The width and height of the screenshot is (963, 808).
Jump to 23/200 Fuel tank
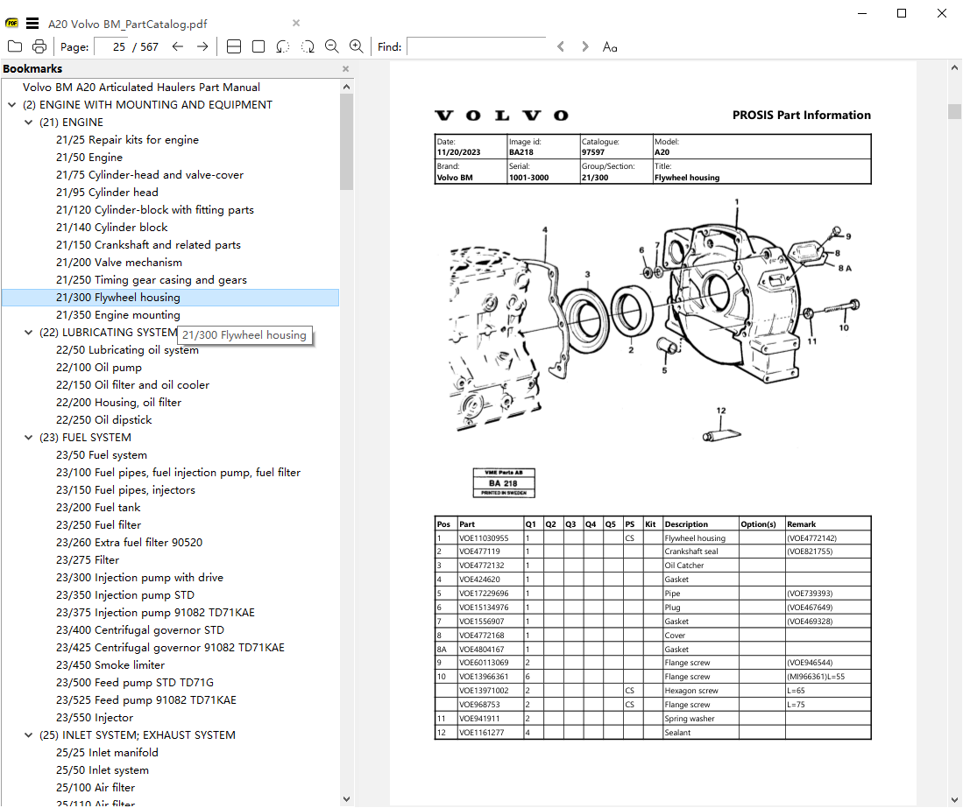click(x=98, y=508)
